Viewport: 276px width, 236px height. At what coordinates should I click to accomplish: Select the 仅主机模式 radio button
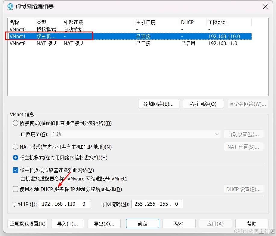tap(15, 158)
